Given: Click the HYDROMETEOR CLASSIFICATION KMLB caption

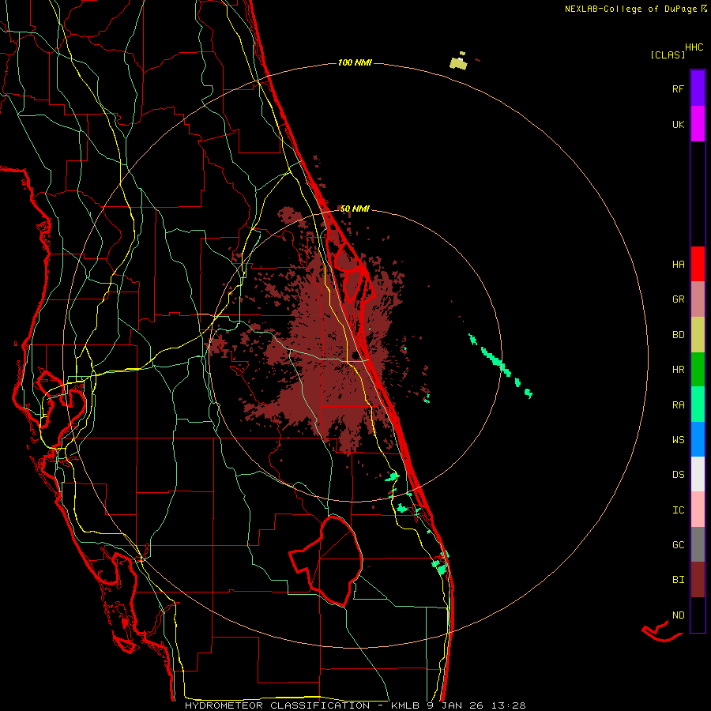Looking at the screenshot, I should click(x=355, y=705).
